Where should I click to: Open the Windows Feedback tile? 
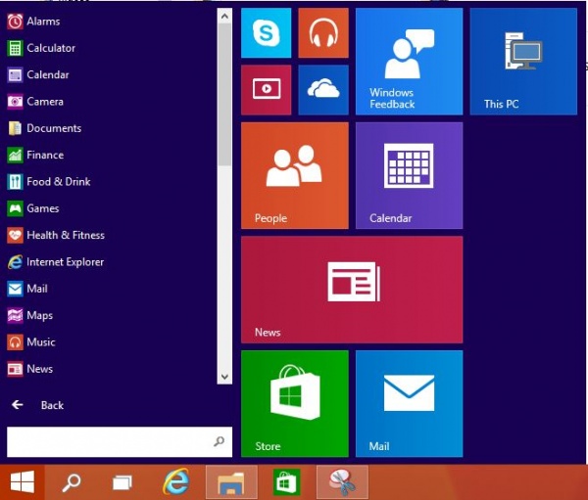(409, 62)
